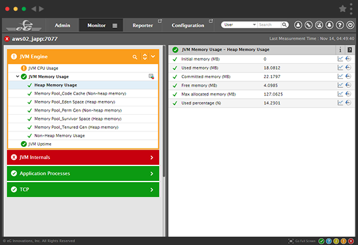Open history icon for Initial memory
The image size is (358, 245).
[348, 59]
